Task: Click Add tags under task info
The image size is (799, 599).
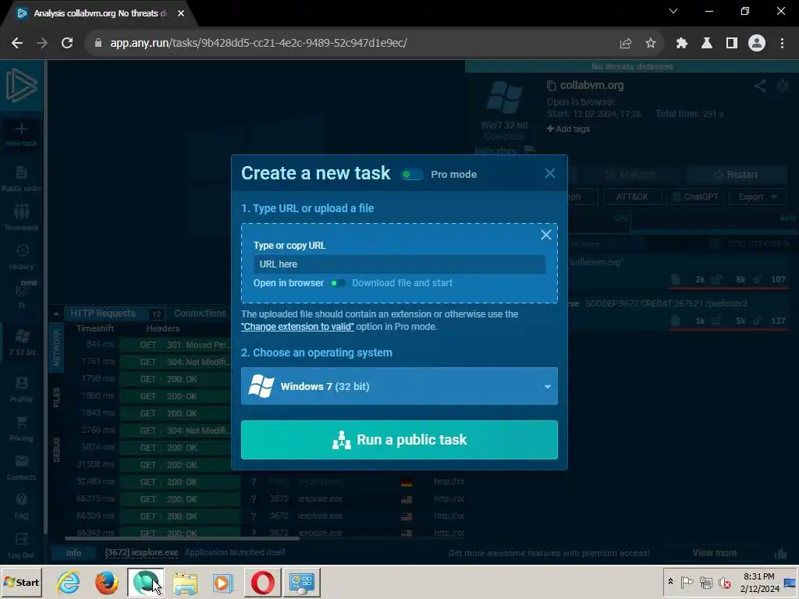Action: coord(568,129)
